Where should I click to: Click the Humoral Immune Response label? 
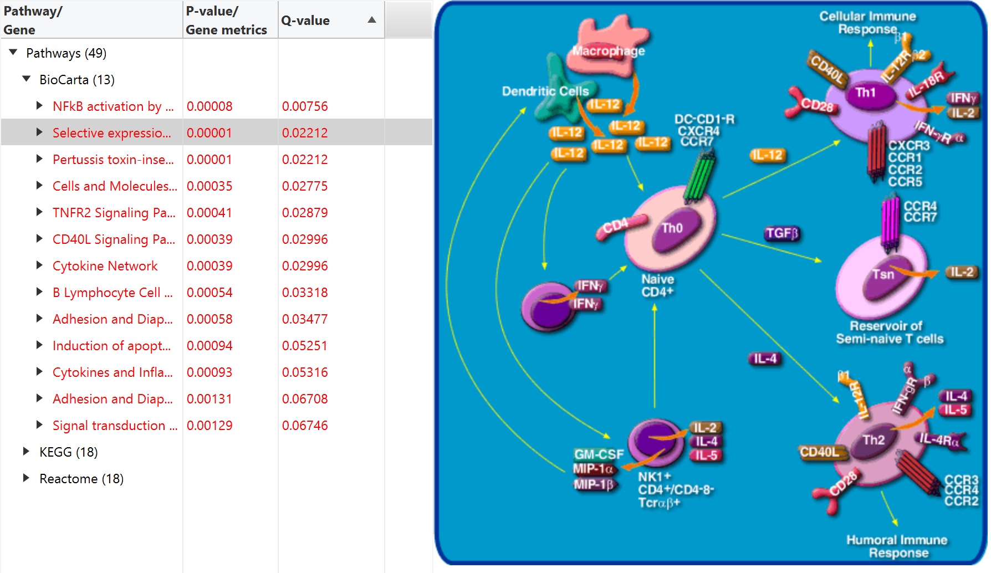tap(896, 546)
